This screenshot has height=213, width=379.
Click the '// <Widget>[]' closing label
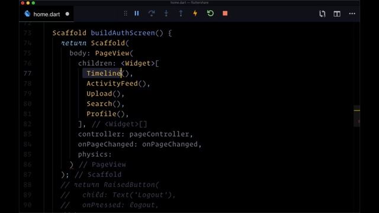point(120,124)
